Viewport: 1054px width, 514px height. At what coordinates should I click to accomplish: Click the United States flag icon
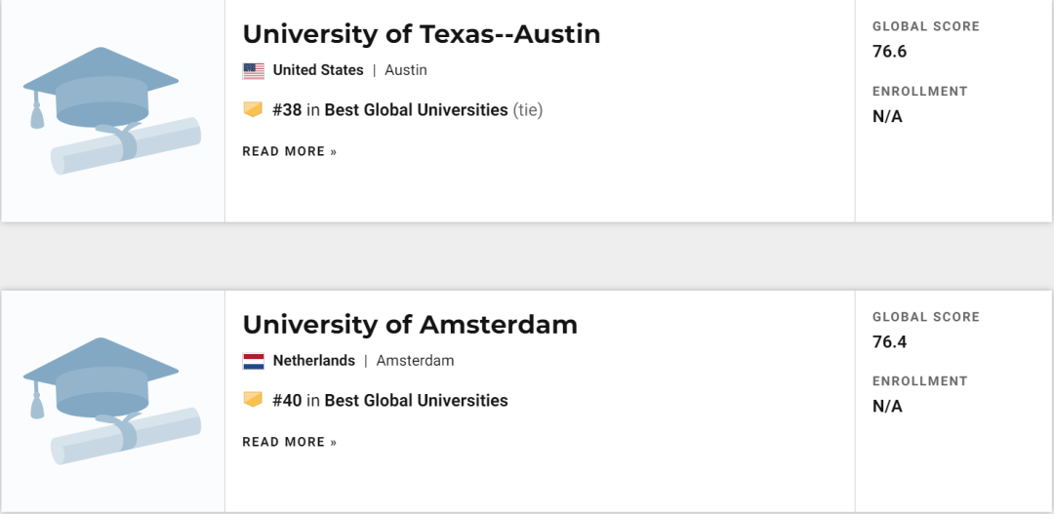point(254,70)
